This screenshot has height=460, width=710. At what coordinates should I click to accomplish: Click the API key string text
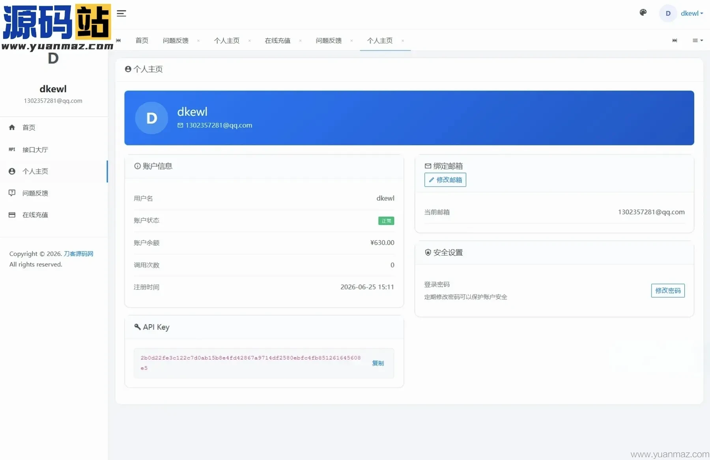point(250,363)
